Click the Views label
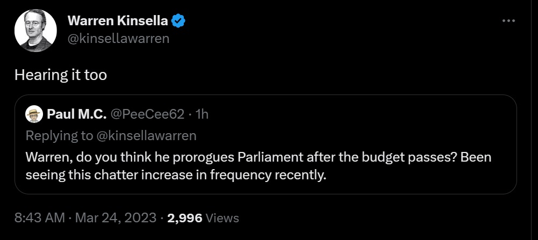 pos(223,218)
